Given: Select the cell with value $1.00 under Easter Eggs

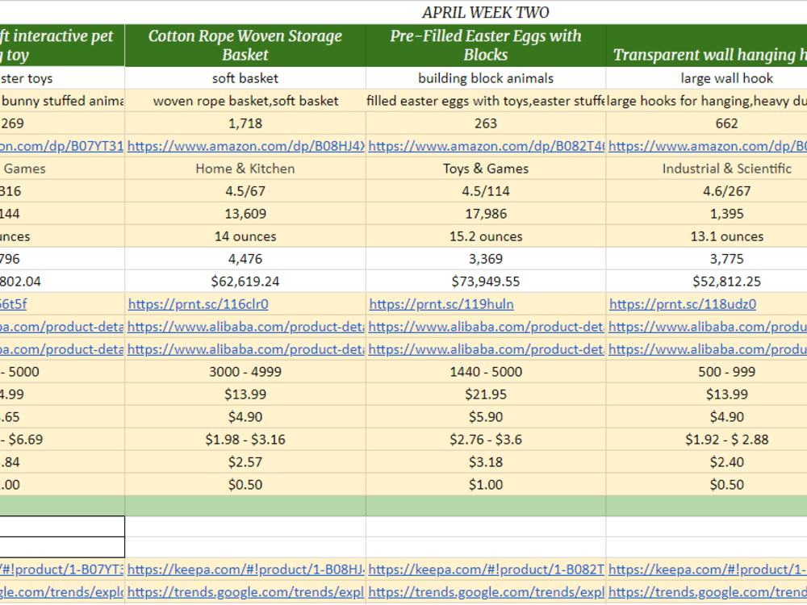Looking at the screenshot, I should tap(486, 485).
